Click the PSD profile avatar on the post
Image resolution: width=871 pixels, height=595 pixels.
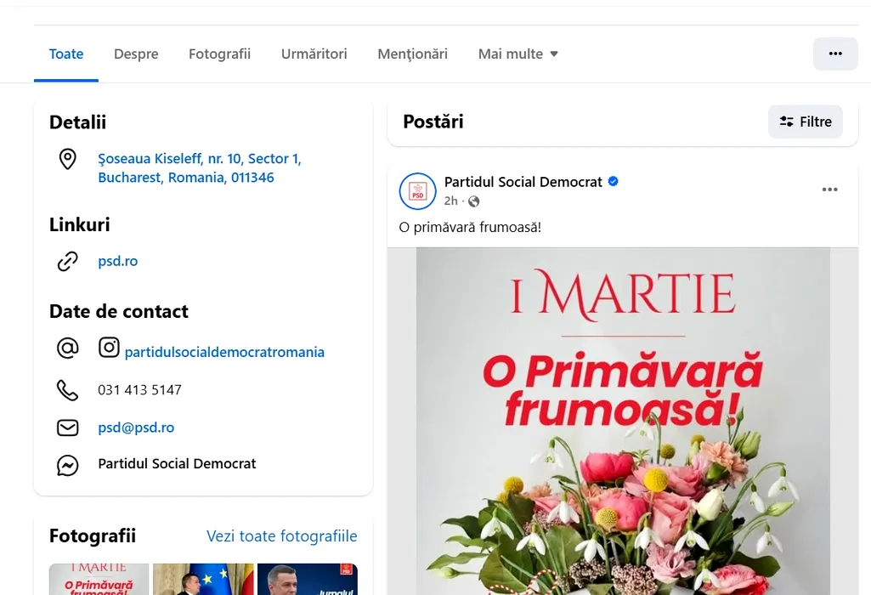[417, 191]
